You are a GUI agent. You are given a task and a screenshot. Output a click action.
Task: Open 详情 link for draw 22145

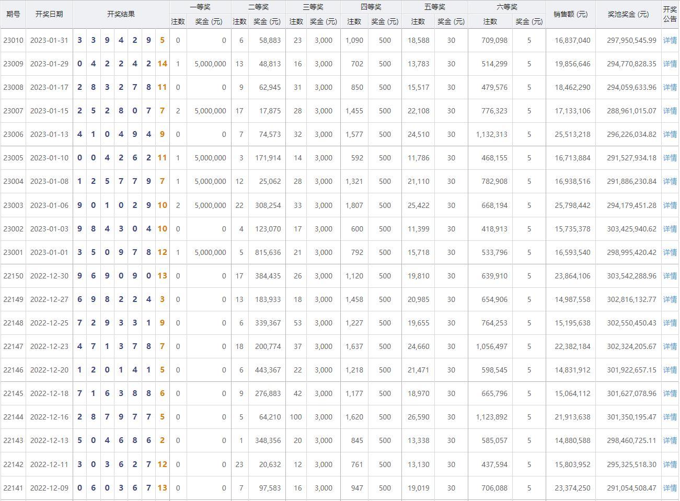pos(670,393)
